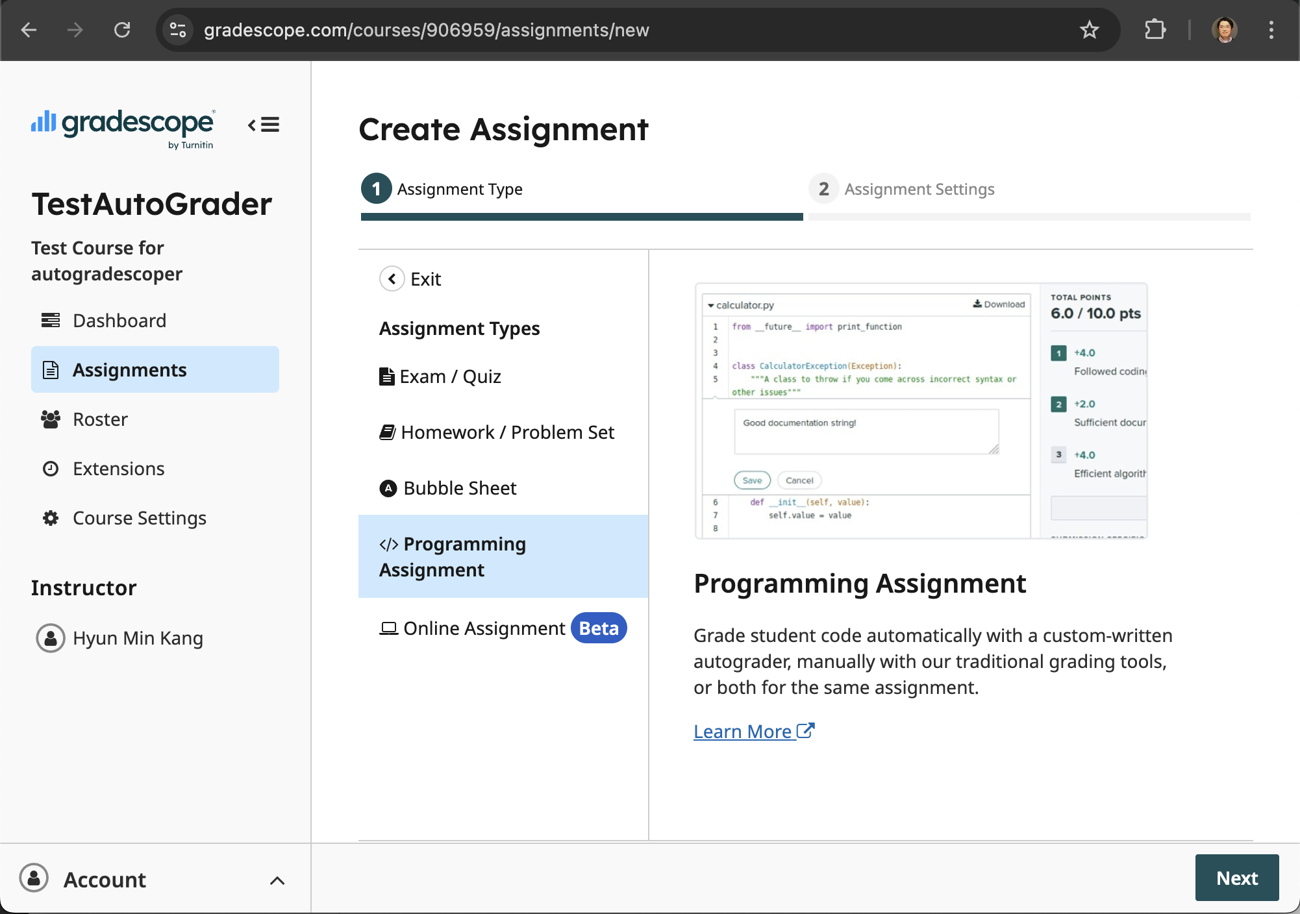This screenshot has height=914, width=1300.
Task: Open browser extensions dropdown
Action: [1156, 30]
